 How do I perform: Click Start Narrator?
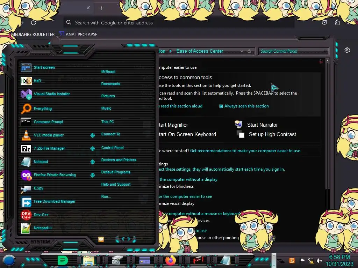tap(256, 125)
